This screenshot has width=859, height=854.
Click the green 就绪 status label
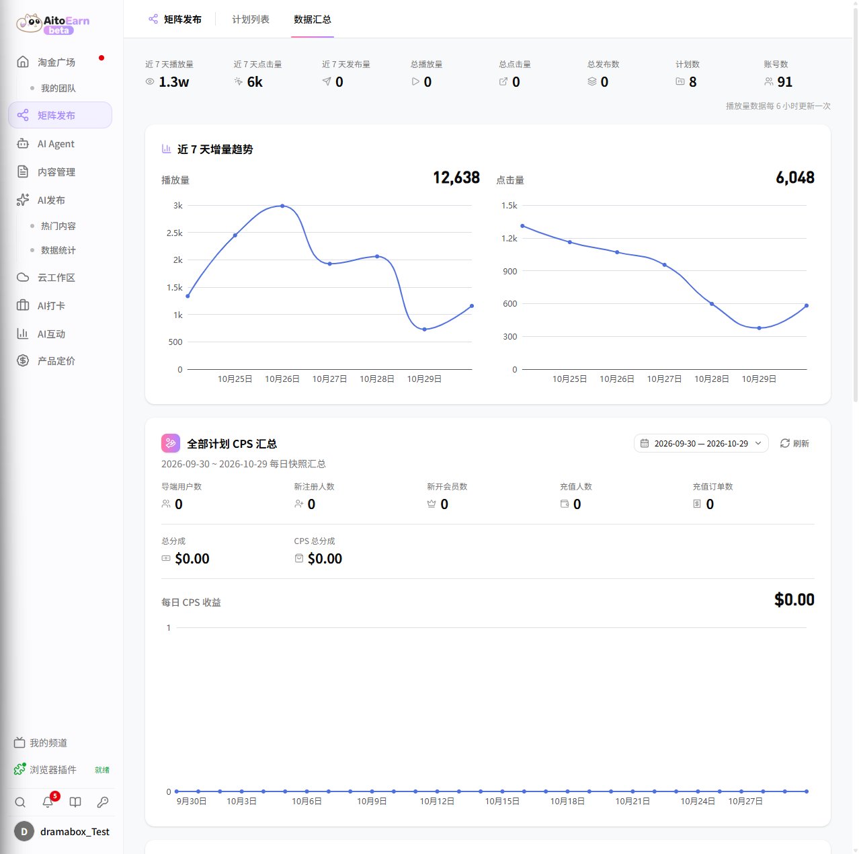click(x=102, y=770)
